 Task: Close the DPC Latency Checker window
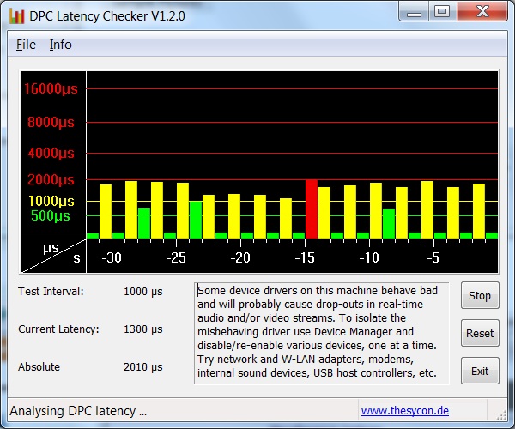coord(482,11)
